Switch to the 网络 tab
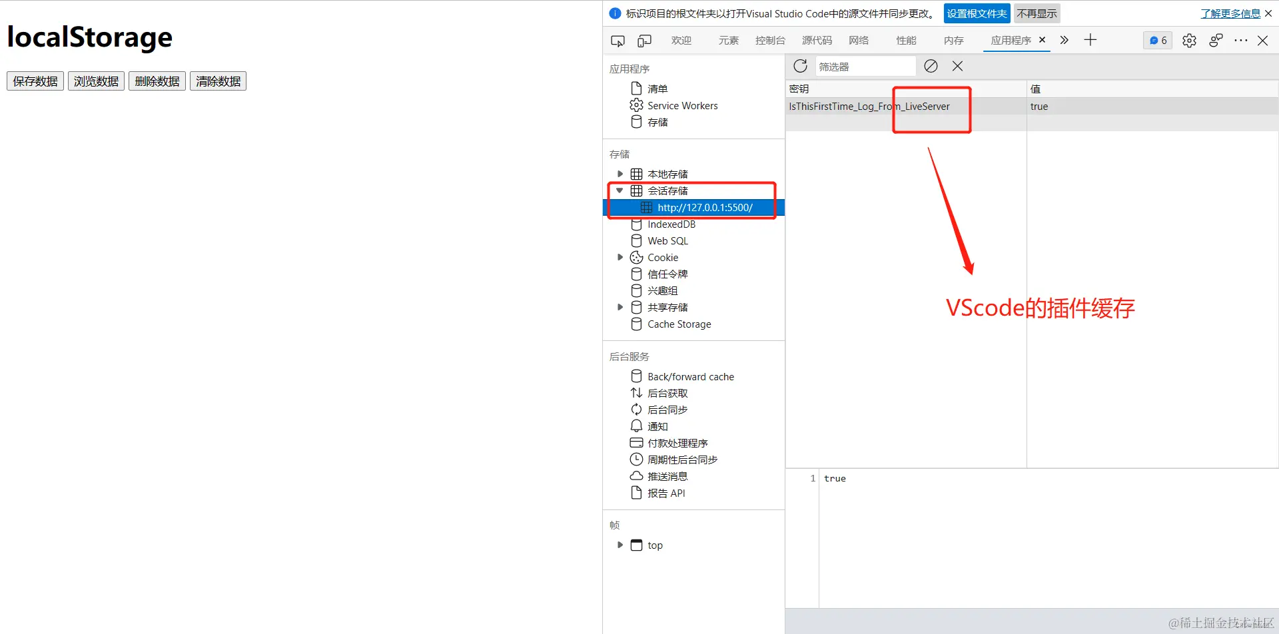This screenshot has height=634, width=1279. click(859, 41)
